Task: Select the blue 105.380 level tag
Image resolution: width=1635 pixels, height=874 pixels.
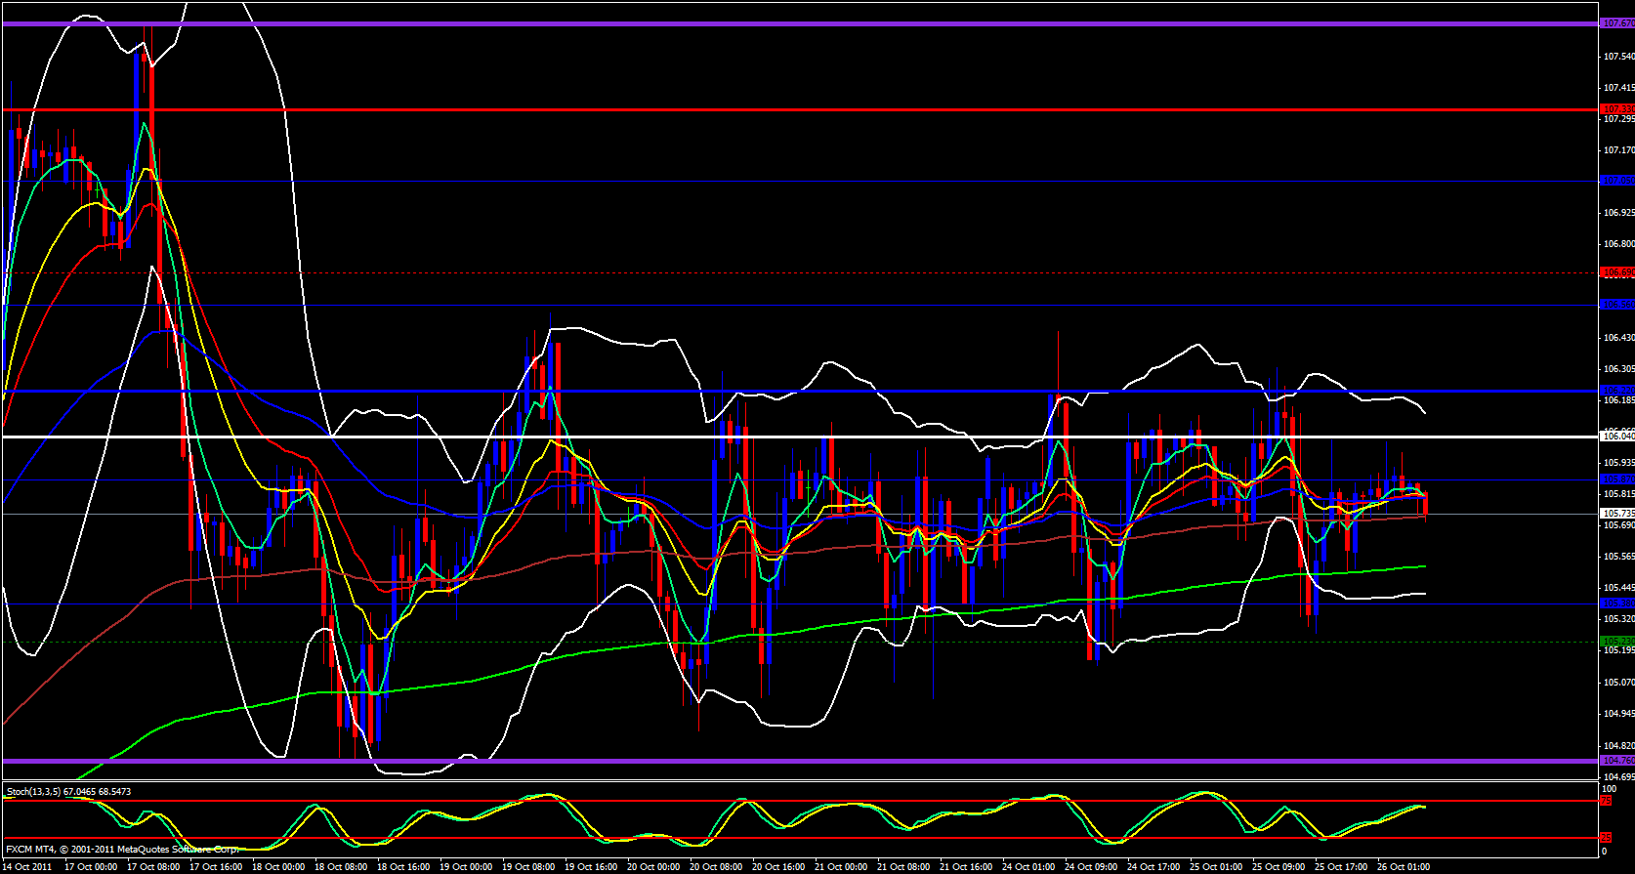Action: coord(1617,603)
